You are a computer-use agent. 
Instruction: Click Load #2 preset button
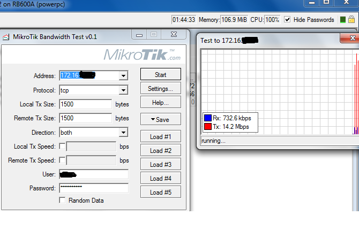pos(161,150)
